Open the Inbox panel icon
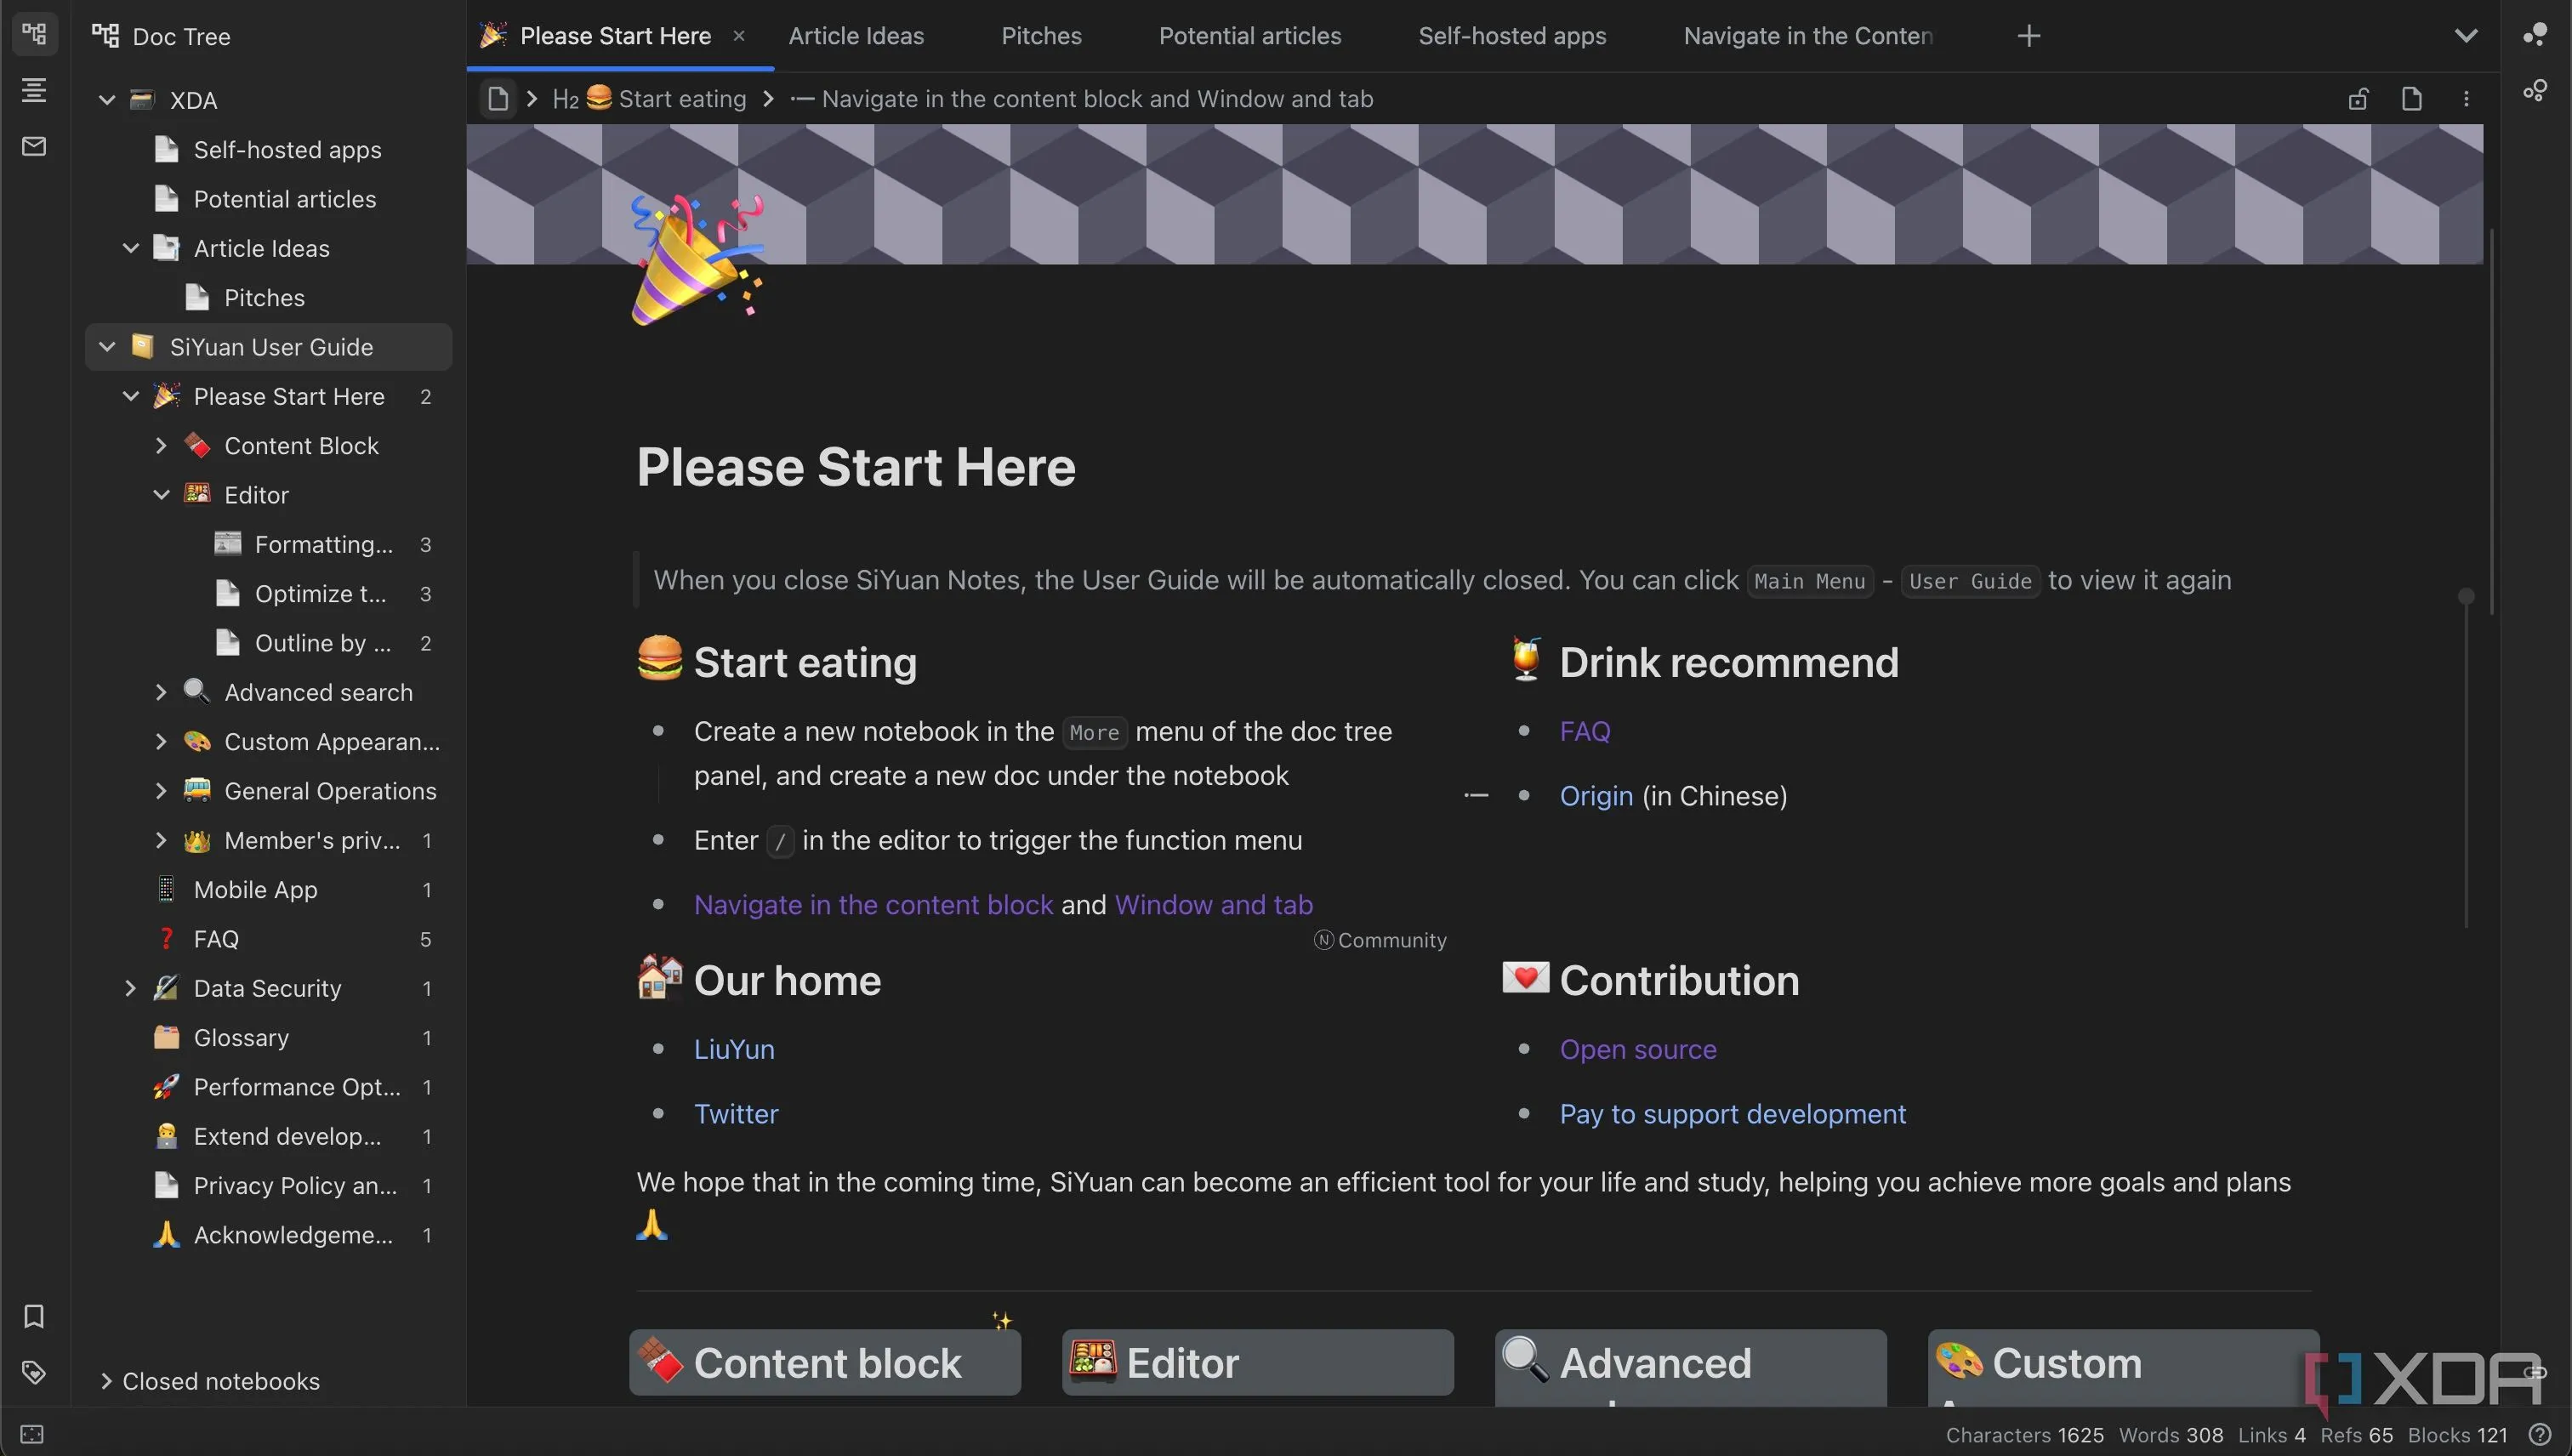The width and height of the screenshot is (2572, 1456). (x=34, y=146)
